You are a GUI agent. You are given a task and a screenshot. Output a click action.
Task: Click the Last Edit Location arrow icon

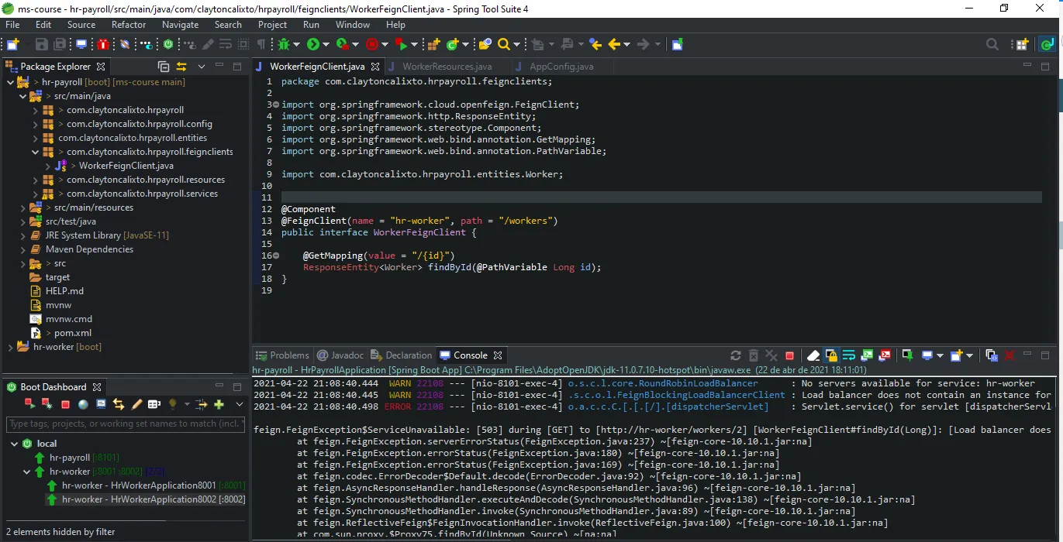pyautogui.click(x=595, y=44)
